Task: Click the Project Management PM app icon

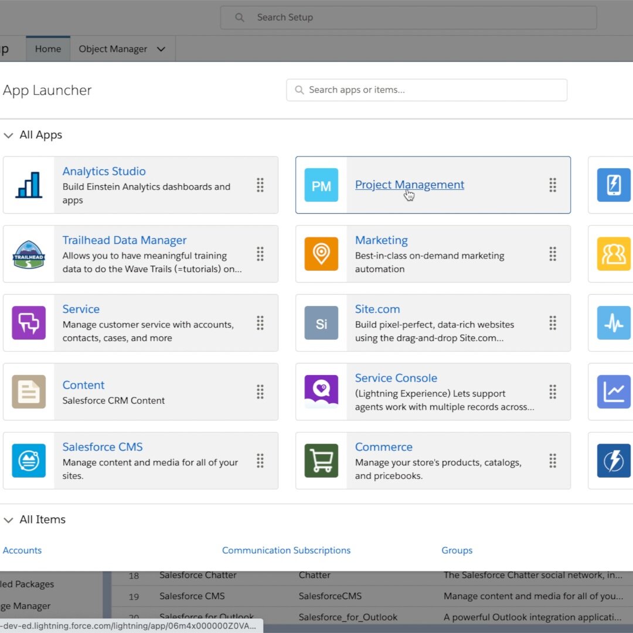Action: pos(321,185)
